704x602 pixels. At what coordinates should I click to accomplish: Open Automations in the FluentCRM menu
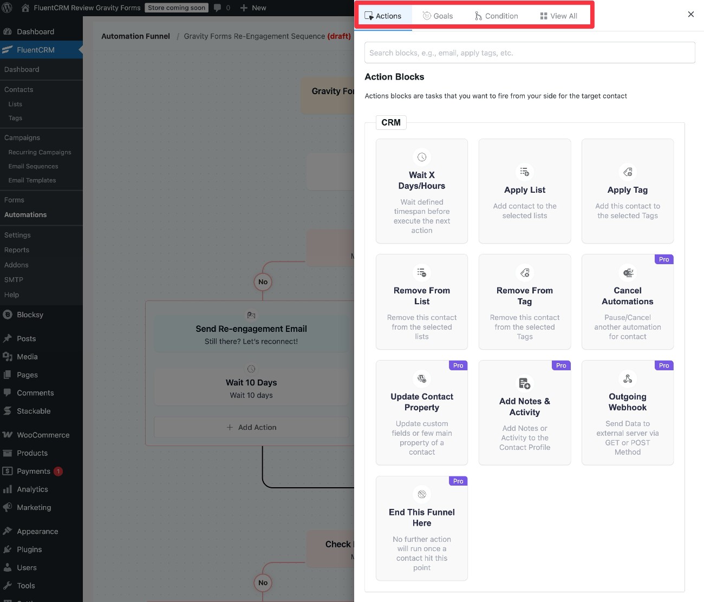(25, 215)
